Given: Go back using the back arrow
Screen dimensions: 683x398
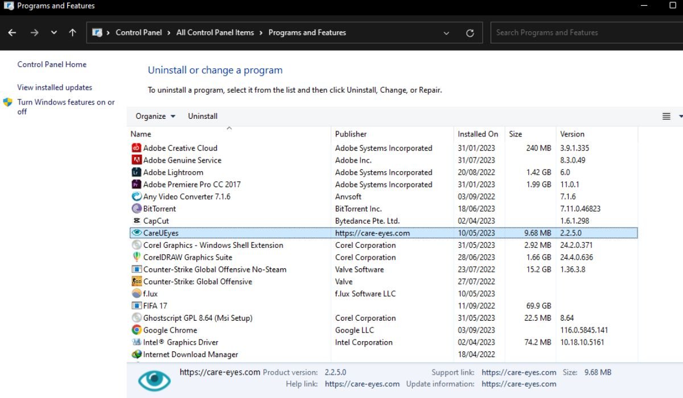Looking at the screenshot, I should pyautogui.click(x=12, y=33).
